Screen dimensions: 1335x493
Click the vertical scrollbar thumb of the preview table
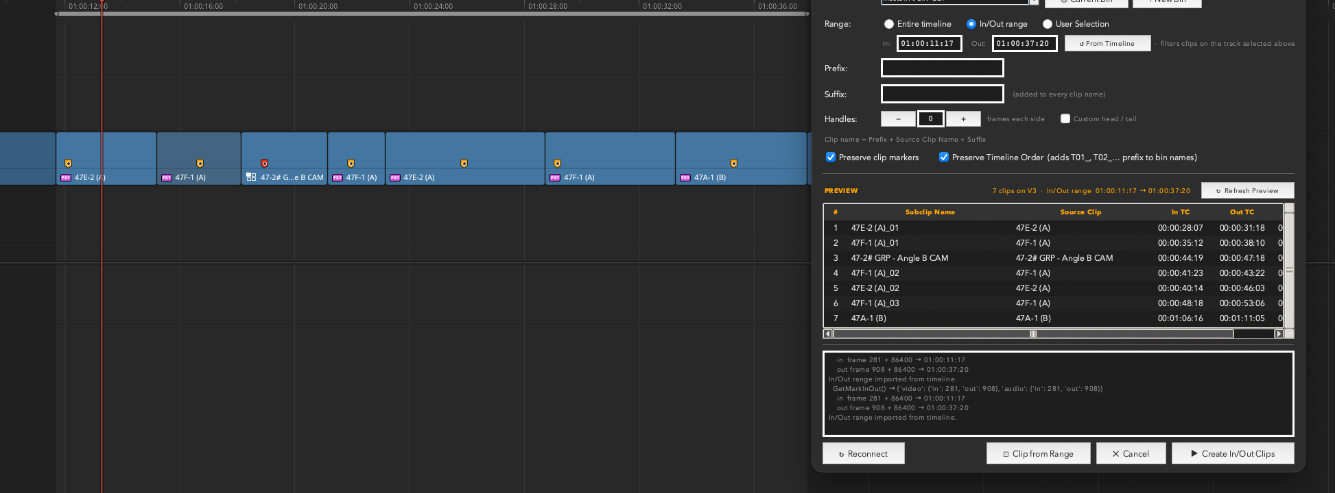pos(1289,270)
